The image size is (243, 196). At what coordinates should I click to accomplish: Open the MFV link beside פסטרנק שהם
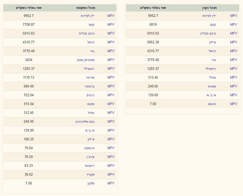click(x=111, y=60)
